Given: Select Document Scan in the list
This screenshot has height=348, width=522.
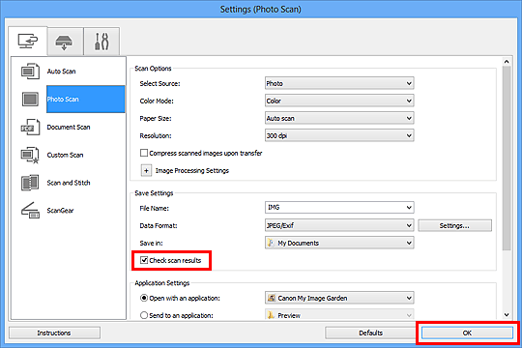Looking at the screenshot, I should click(x=69, y=128).
